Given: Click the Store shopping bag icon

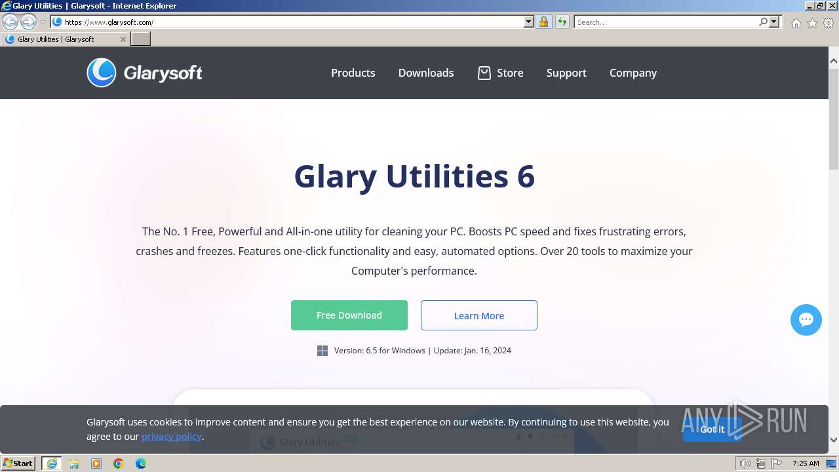Looking at the screenshot, I should (484, 73).
